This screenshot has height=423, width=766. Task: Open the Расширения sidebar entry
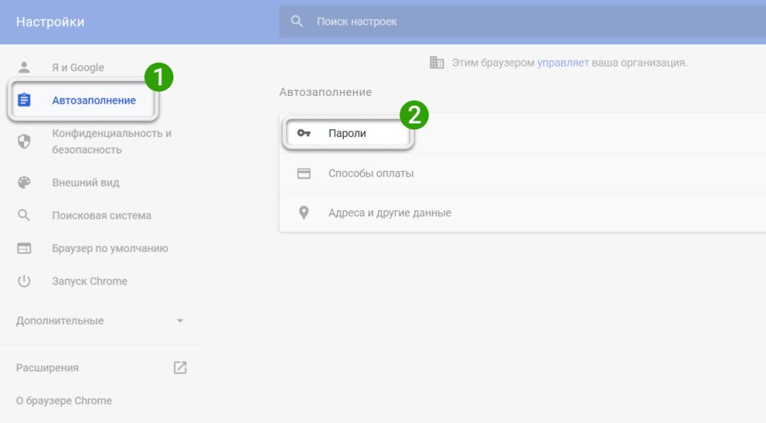(x=48, y=368)
